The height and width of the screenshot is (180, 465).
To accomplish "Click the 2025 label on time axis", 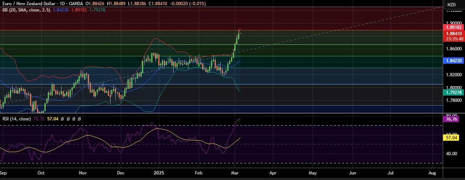I will tap(159, 173).
